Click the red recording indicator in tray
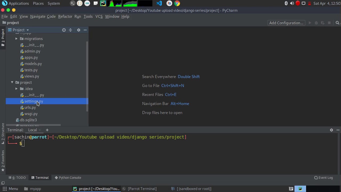 pos(298,3)
